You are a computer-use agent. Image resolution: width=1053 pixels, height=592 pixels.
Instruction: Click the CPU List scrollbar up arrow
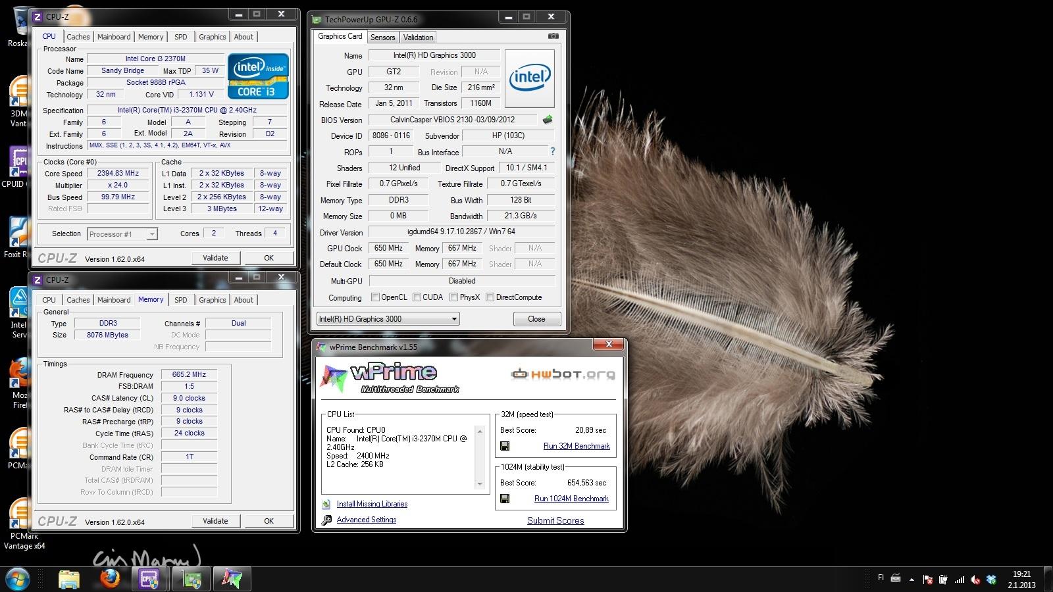pos(479,432)
